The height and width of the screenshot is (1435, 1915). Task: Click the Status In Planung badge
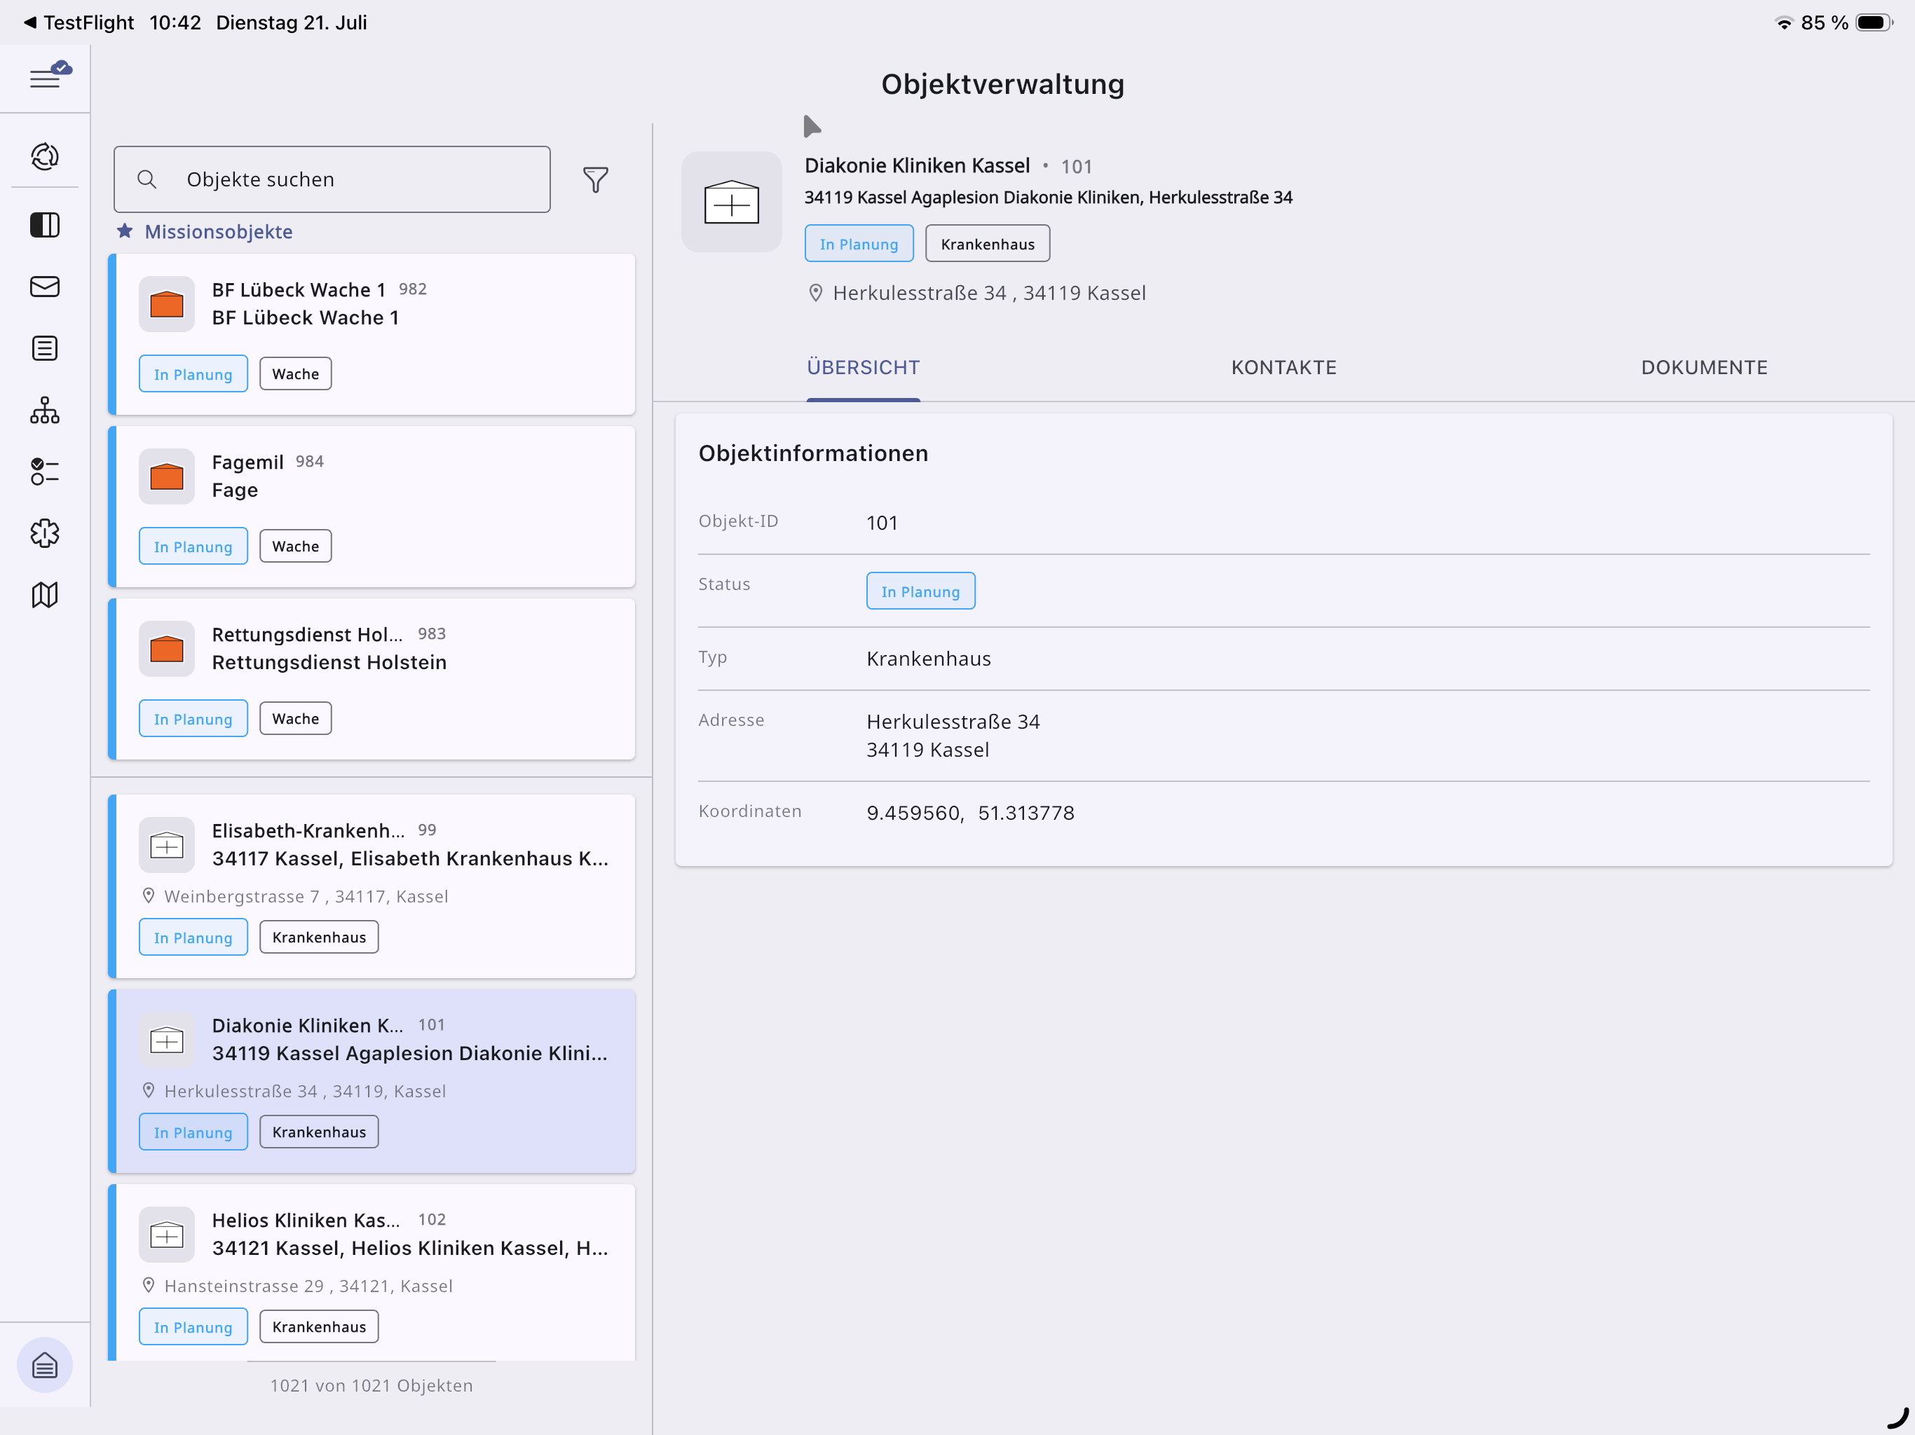[x=920, y=591]
